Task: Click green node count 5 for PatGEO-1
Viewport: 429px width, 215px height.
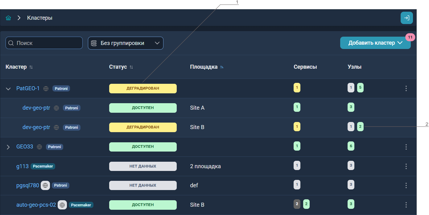Action: tap(360, 88)
